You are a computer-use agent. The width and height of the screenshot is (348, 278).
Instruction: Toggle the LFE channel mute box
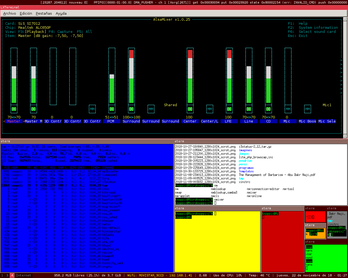(x=229, y=109)
